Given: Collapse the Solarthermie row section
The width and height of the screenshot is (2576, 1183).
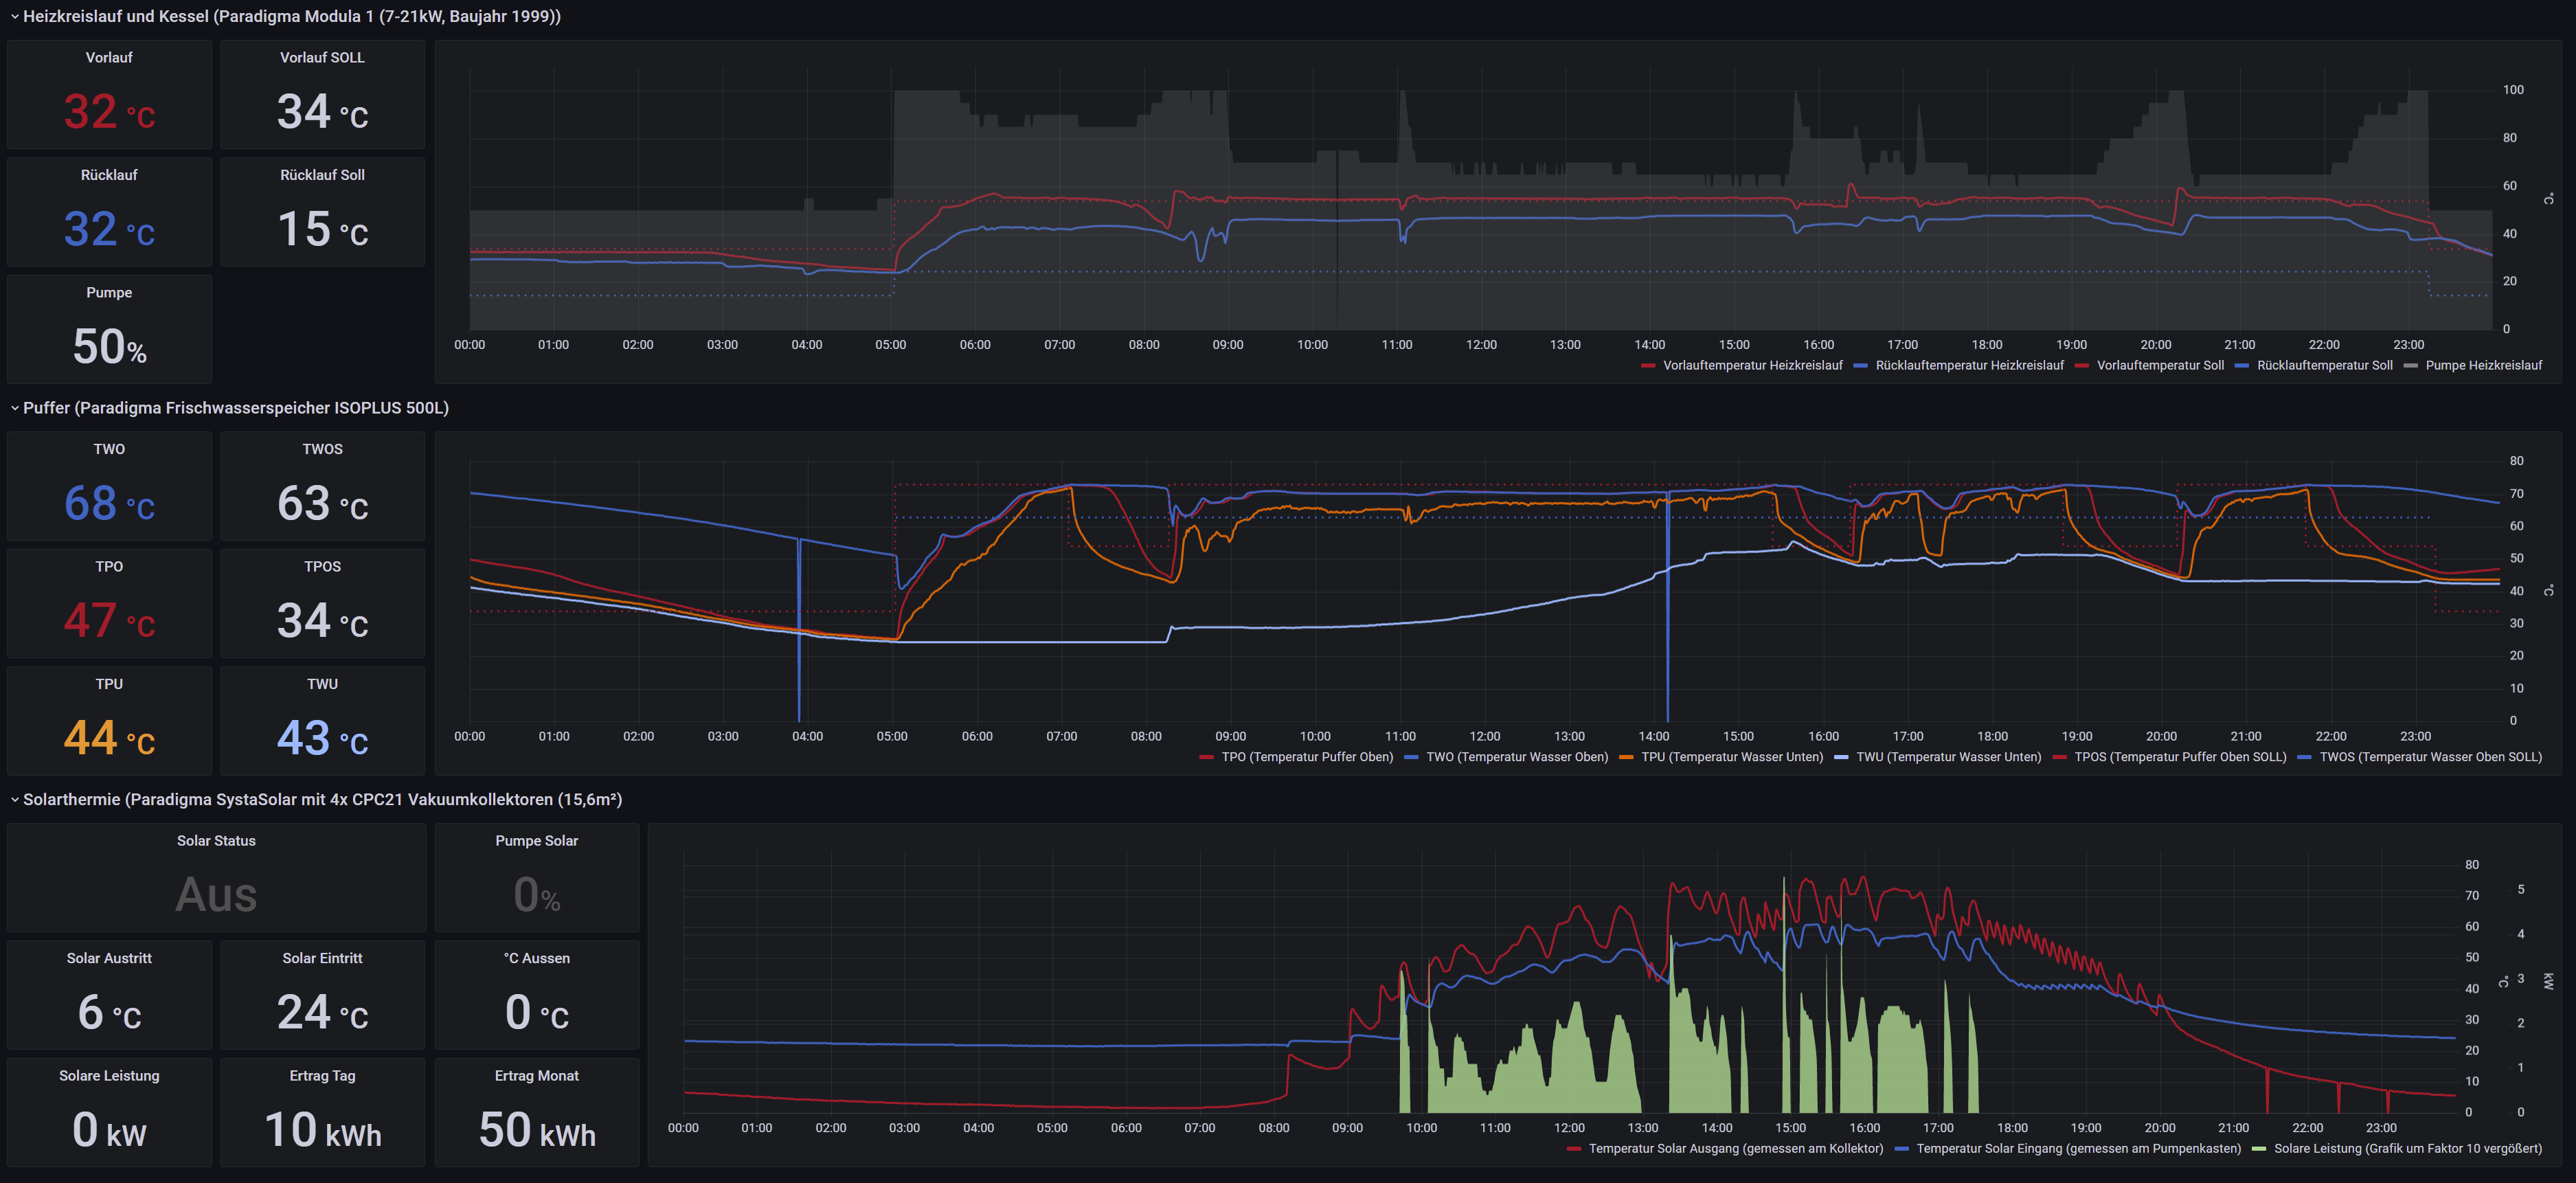Looking at the screenshot, I should coord(316,799).
